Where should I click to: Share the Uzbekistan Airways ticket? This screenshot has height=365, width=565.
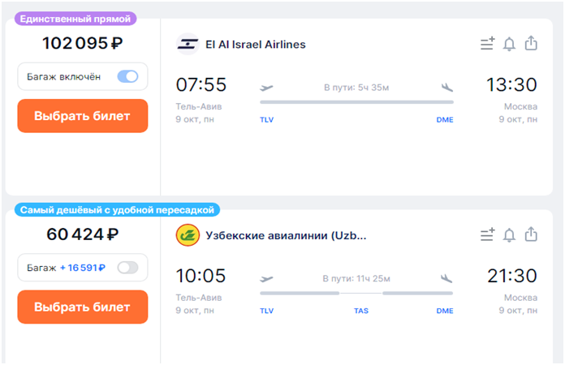click(x=531, y=234)
